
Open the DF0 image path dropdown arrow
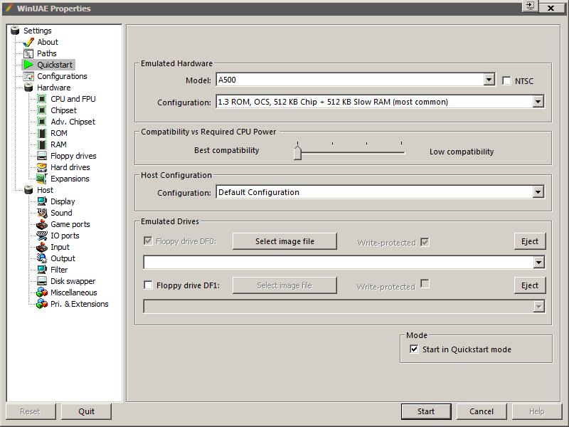(539, 262)
